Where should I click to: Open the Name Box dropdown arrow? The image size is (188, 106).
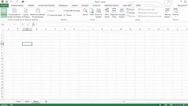[x=14, y=24]
